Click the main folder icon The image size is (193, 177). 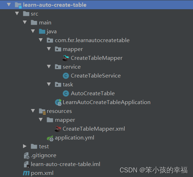[x=34, y=22]
